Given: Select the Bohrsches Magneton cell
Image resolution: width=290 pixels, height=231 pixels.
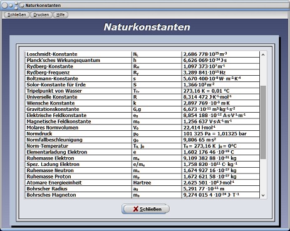Looking at the screenshot, I should 78,195.
